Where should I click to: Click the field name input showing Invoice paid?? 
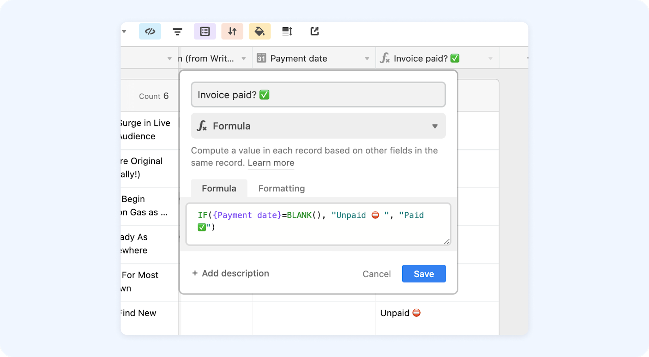pos(318,95)
